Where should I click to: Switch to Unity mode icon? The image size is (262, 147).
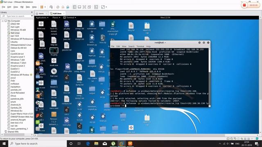89,7
